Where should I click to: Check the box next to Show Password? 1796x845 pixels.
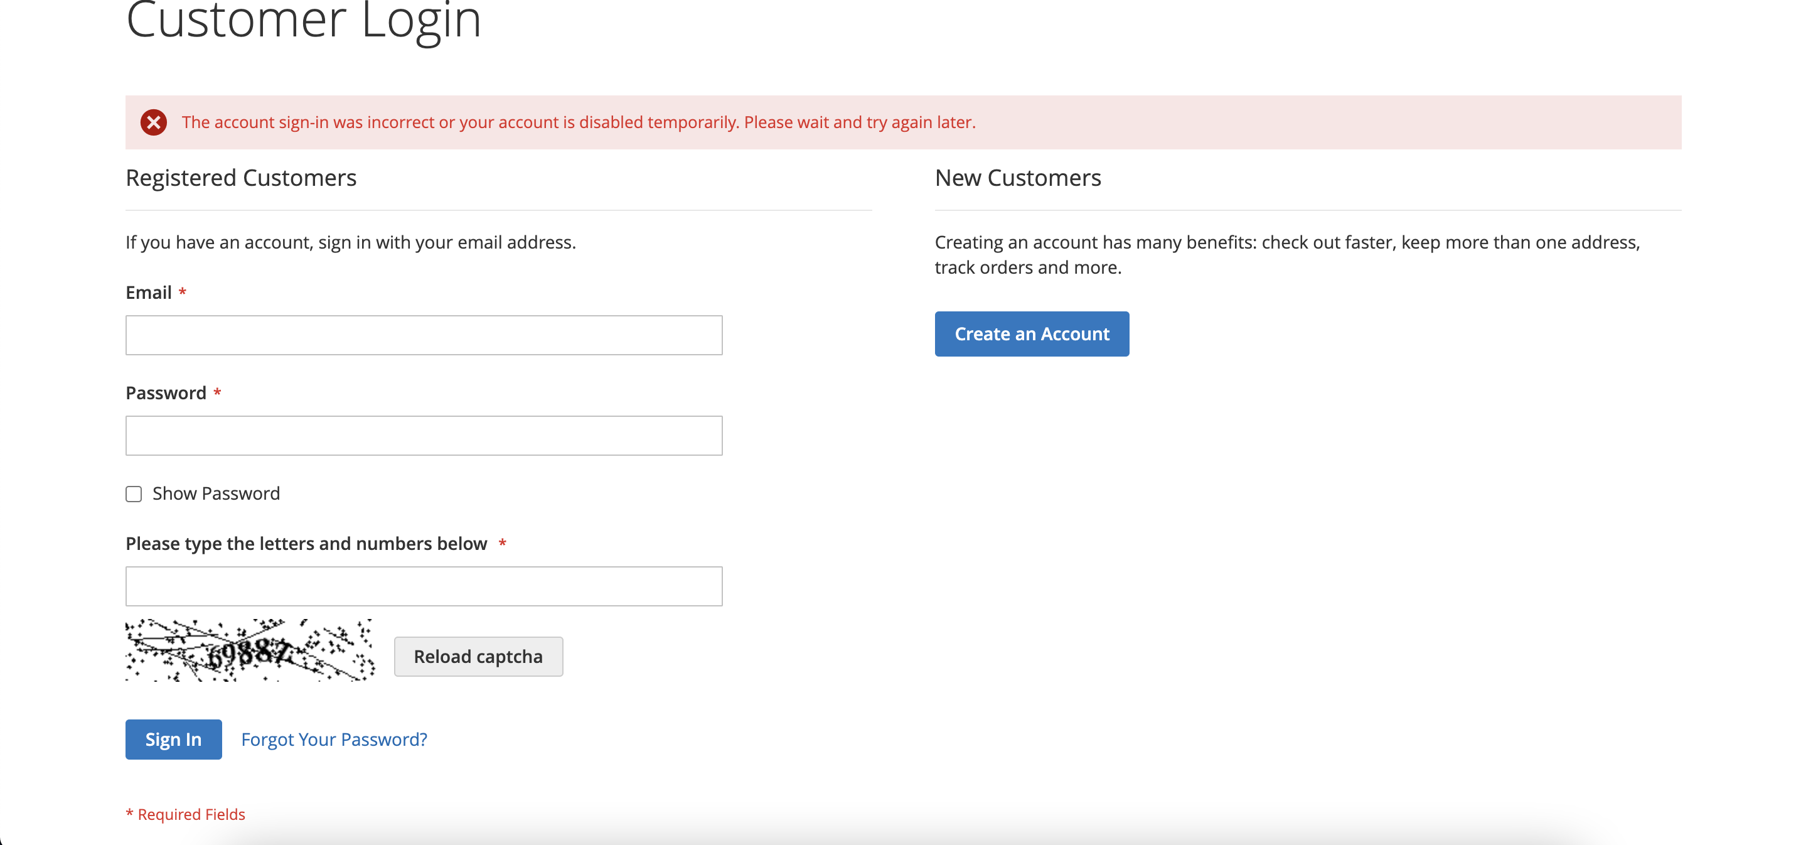point(133,494)
